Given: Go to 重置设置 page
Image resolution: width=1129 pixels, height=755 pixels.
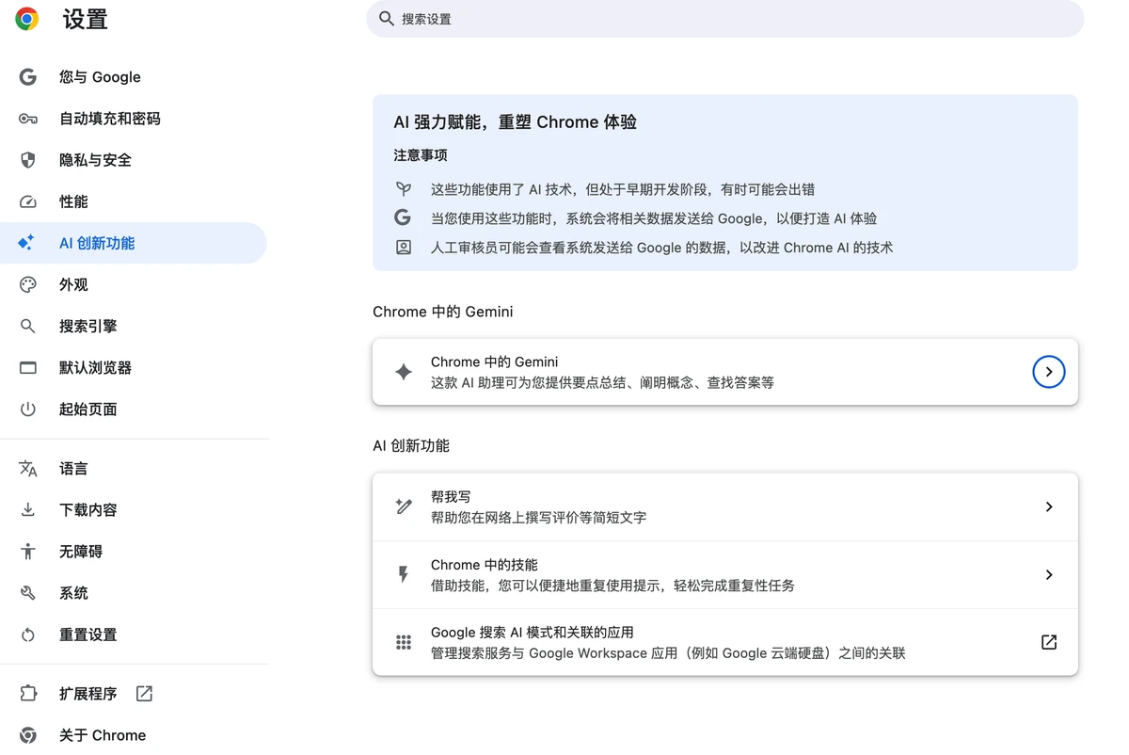Looking at the screenshot, I should [x=134, y=635].
